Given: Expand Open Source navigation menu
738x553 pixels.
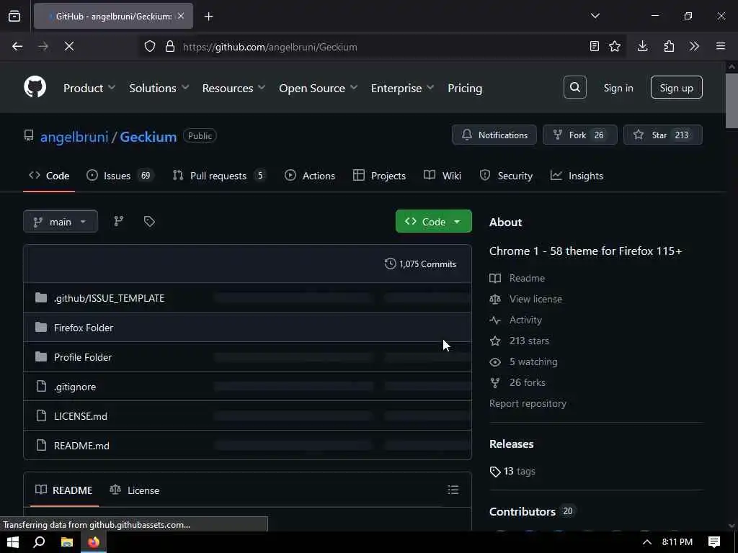Looking at the screenshot, I should [x=318, y=88].
